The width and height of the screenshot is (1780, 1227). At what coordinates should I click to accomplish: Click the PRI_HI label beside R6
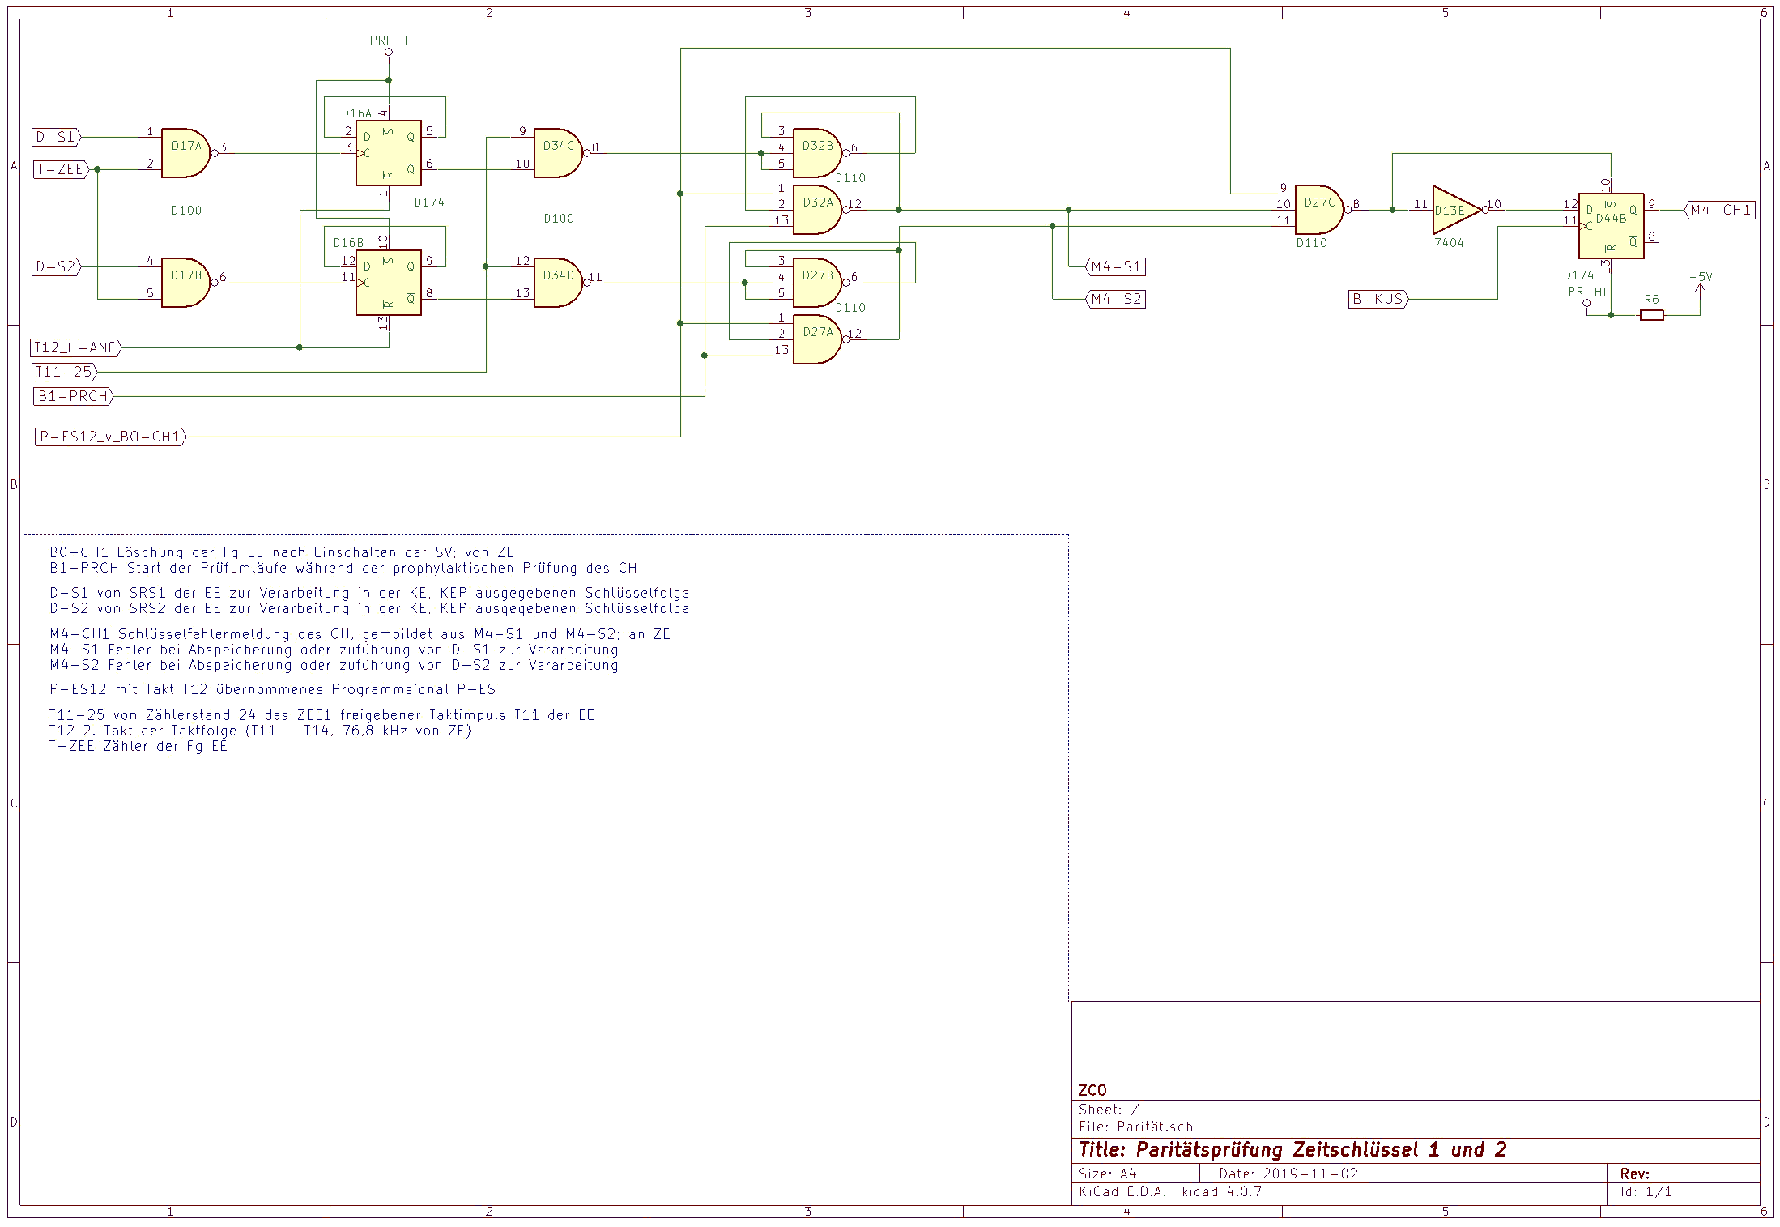coord(1587,291)
